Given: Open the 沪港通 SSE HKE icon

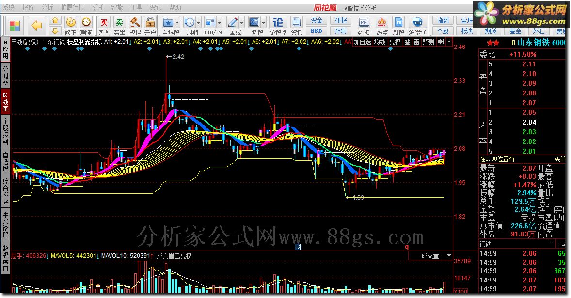Looking at the screenshot, I should pos(417,23).
